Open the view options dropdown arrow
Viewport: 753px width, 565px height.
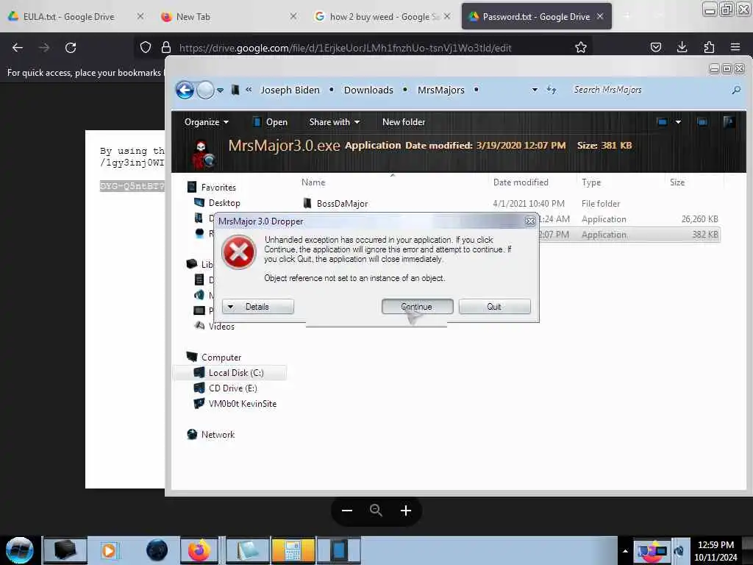(678, 122)
